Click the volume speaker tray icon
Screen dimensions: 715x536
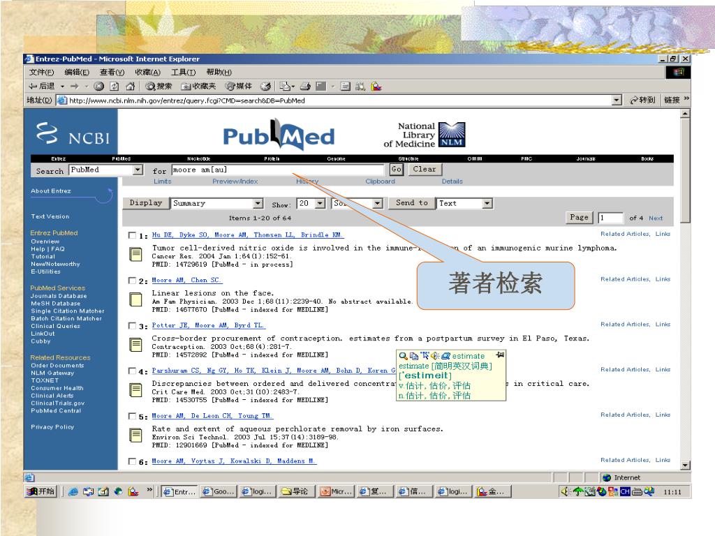566,491
